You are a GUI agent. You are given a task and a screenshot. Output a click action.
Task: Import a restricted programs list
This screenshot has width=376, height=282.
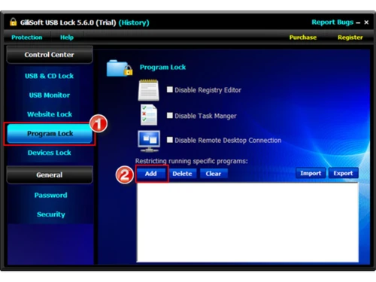tap(311, 173)
